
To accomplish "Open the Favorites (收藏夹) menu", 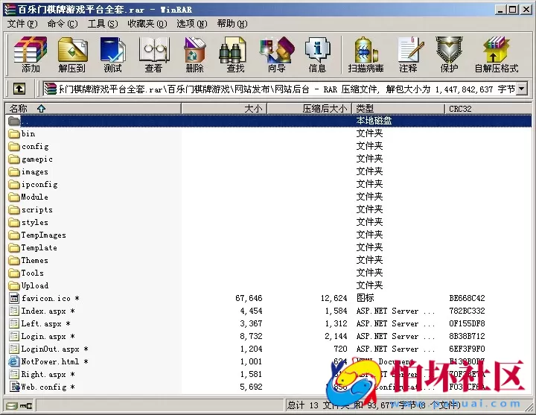I will point(147,24).
